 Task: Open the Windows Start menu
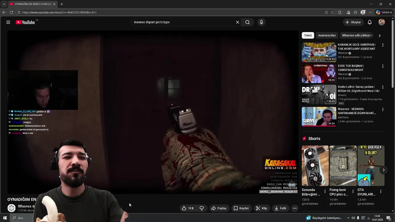(x=5, y=218)
